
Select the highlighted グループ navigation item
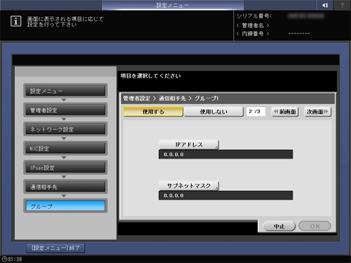point(65,206)
